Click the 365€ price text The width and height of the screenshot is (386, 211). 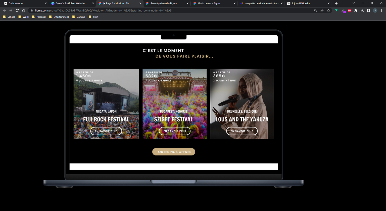click(219, 76)
